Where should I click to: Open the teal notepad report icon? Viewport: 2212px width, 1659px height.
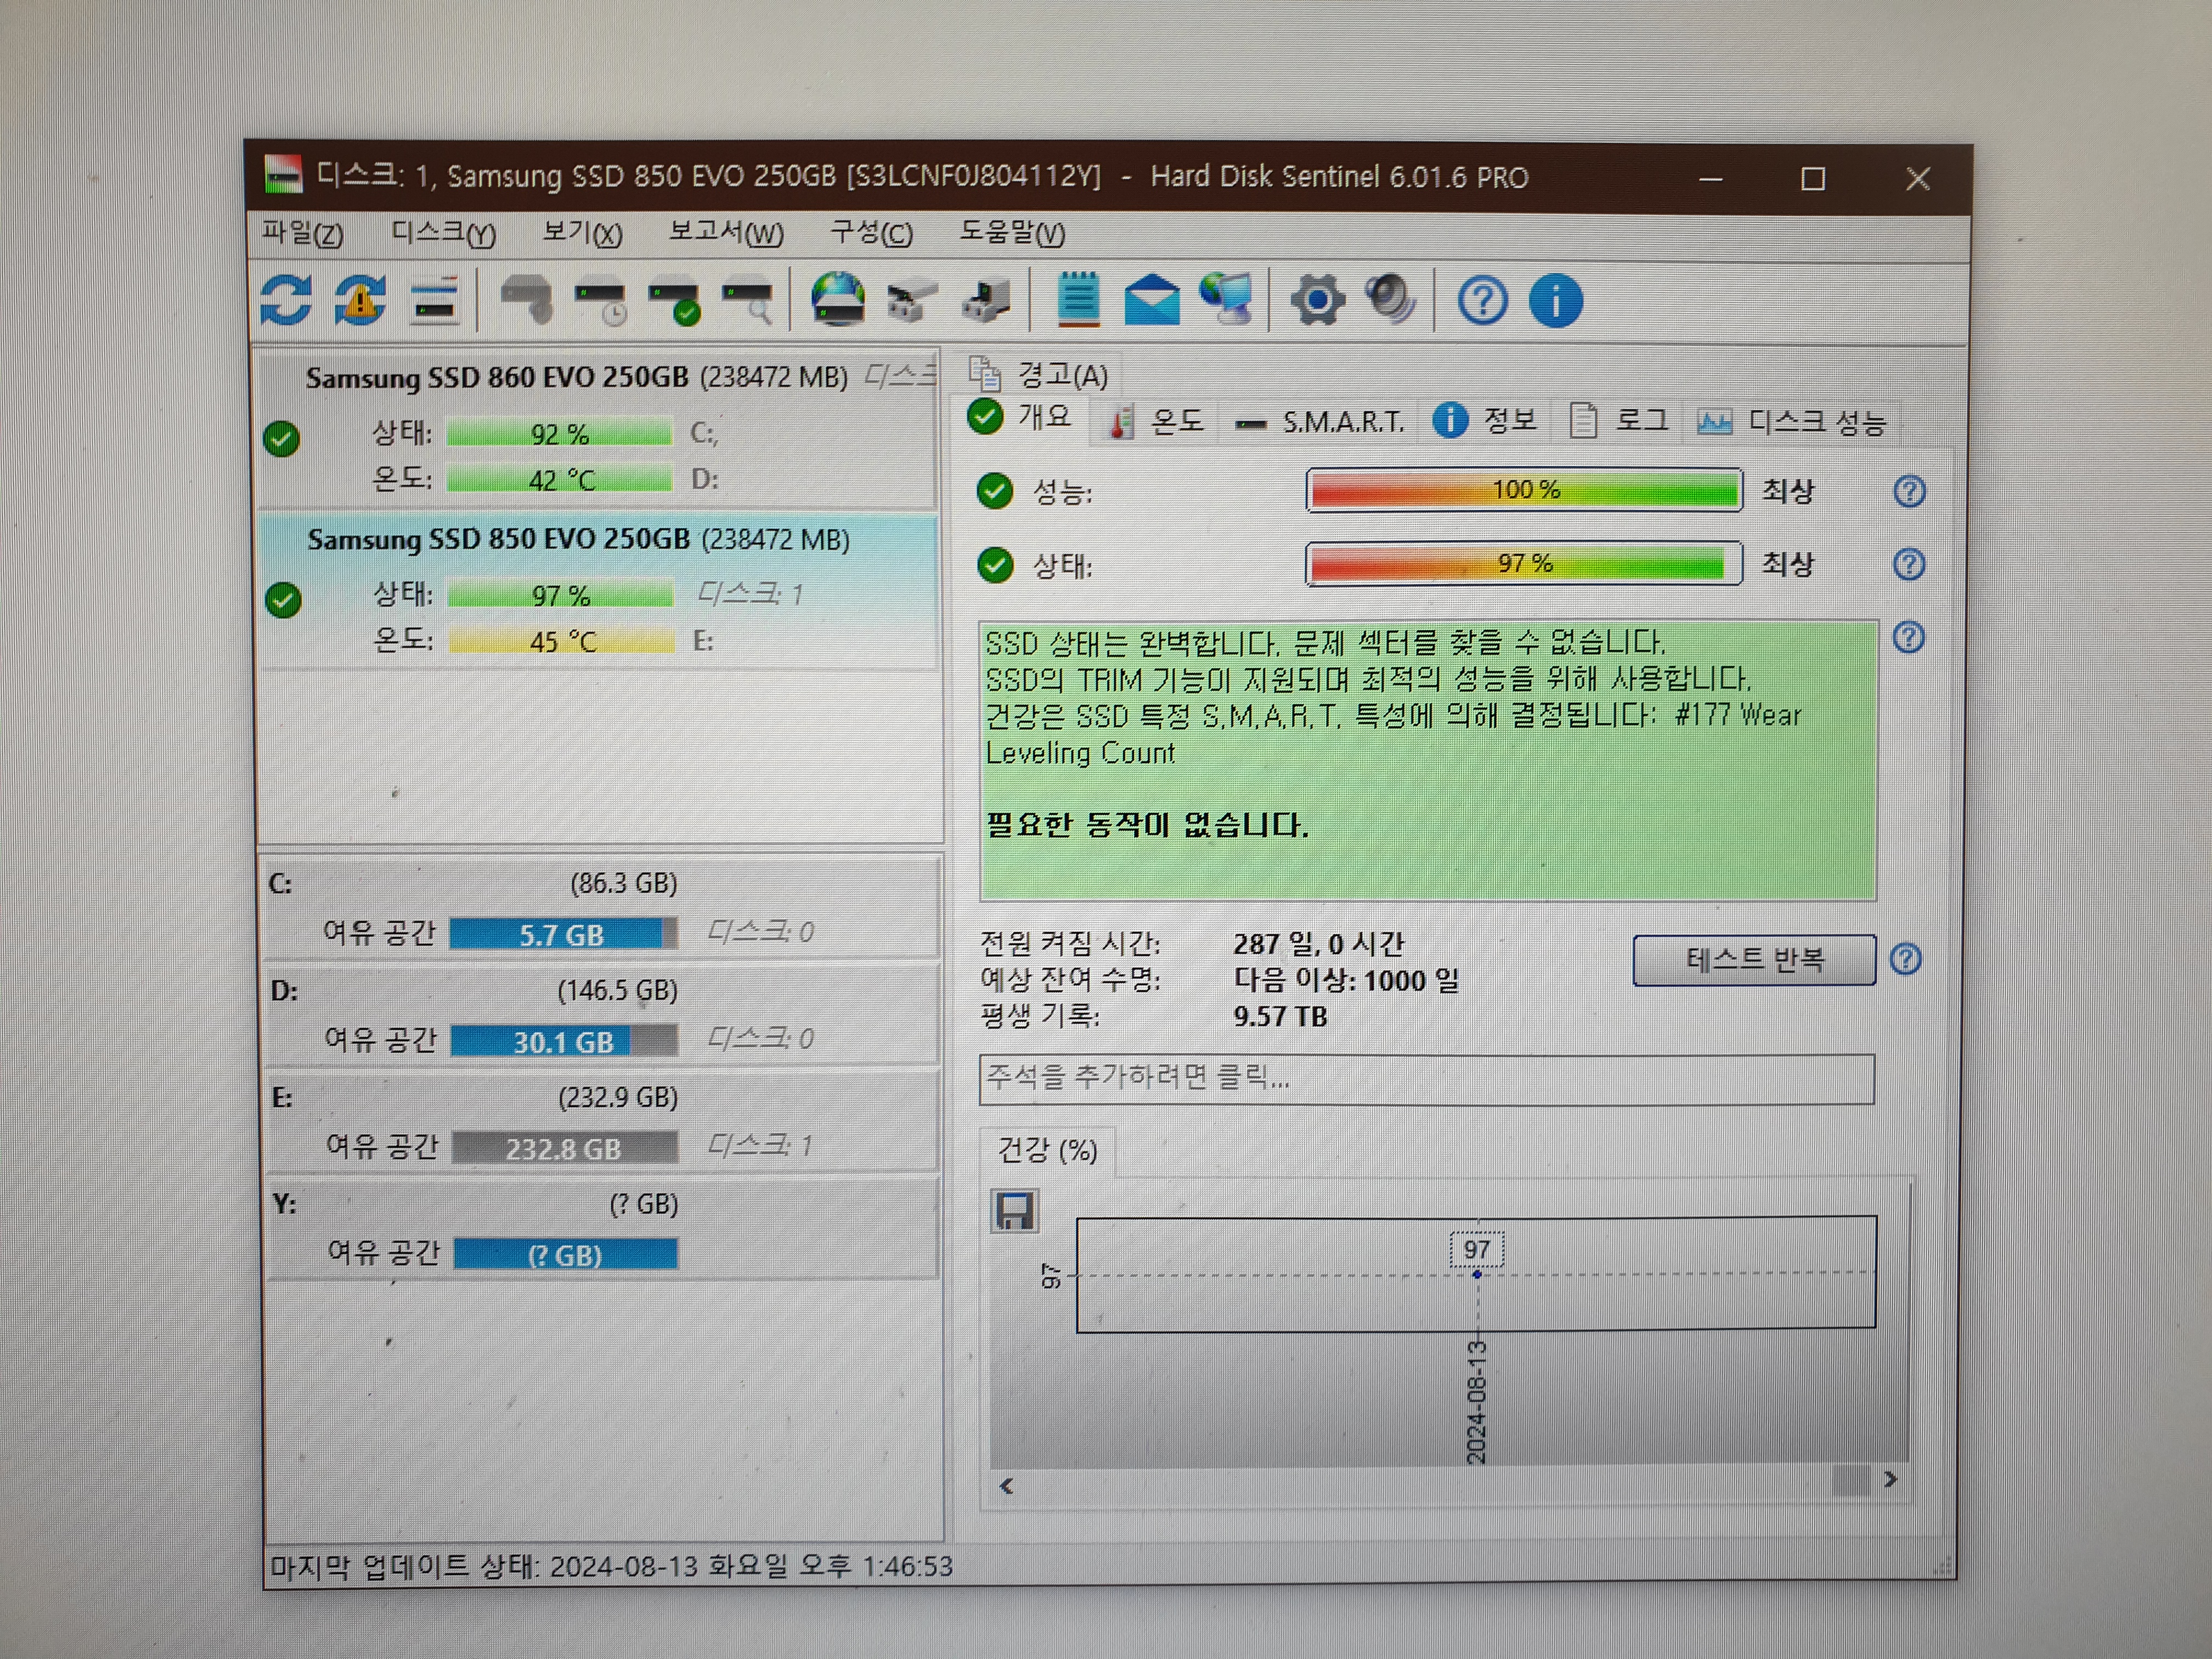click(1078, 299)
